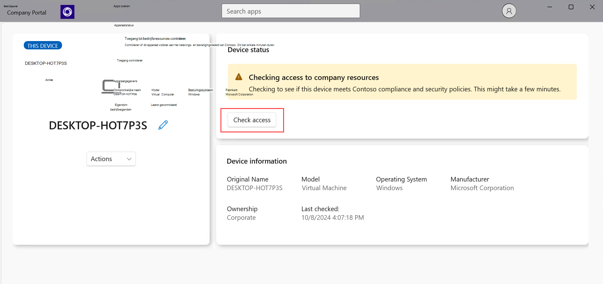
Task: Click the Manufacturer label
Action: 470,179
